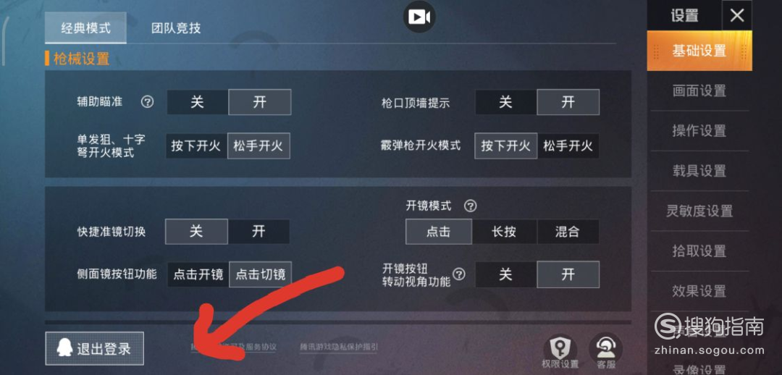This screenshot has width=782, height=375.
Task: Open 腾讯游戏隐私保护指引 link
Action: (339, 347)
